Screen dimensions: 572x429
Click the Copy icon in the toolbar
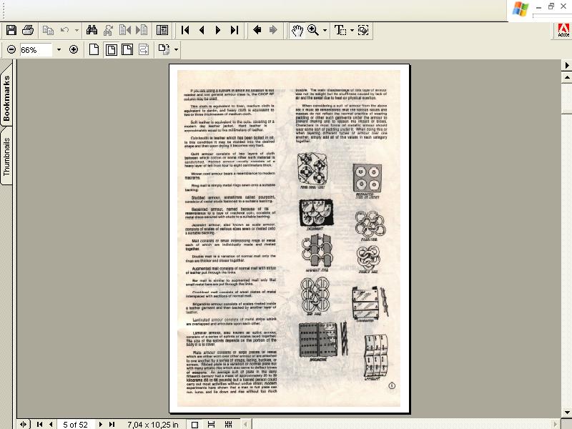tap(48, 30)
